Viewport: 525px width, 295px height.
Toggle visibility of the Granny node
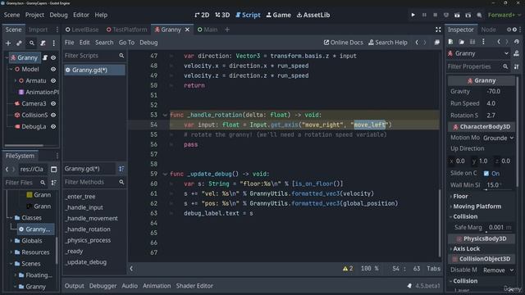pos(53,57)
